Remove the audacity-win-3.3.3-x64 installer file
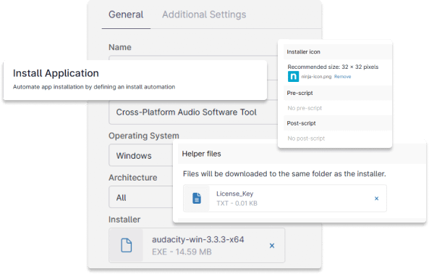Screen dimensions: 429x274 (x=272, y=246)
